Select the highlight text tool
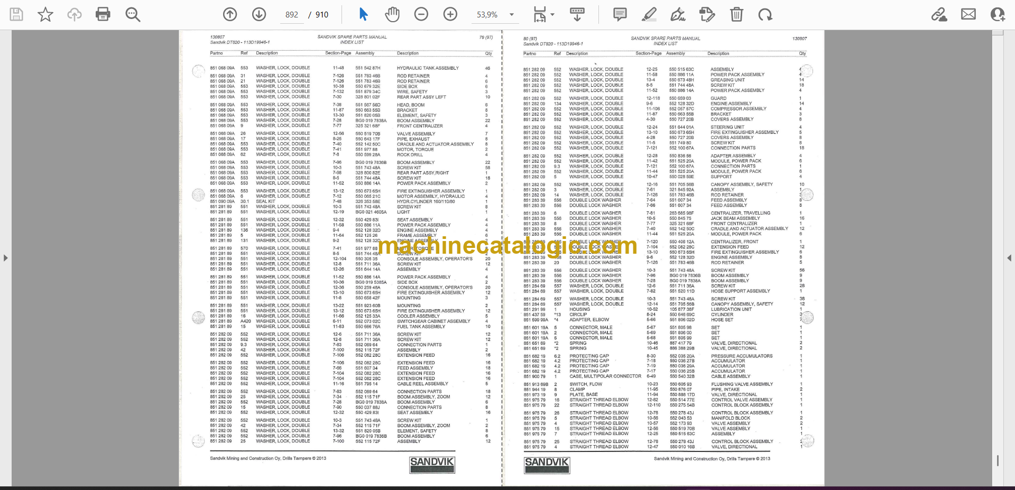Image resolution: width=1015 pixels, height=490 pixels. pos(649,14)
